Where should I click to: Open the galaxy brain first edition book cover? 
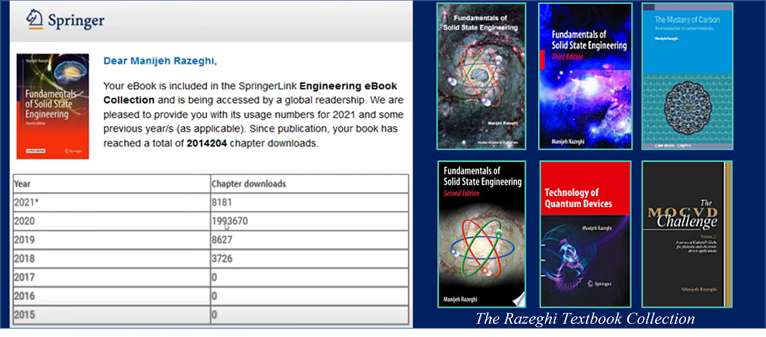[481, 76]
